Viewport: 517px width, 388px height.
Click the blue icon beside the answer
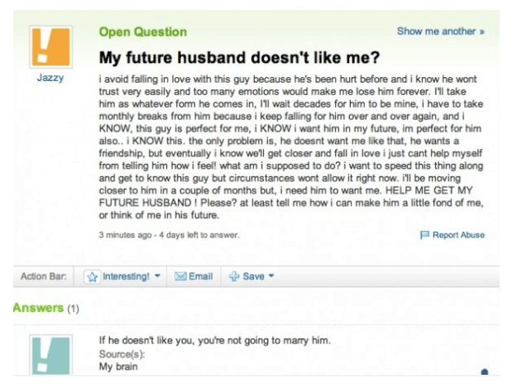tap(485, 371)
